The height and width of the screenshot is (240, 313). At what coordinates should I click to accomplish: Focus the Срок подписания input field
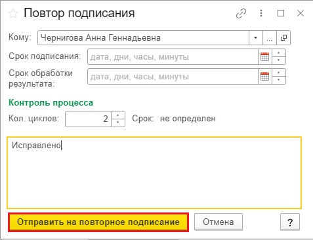[x=173, y=57]
